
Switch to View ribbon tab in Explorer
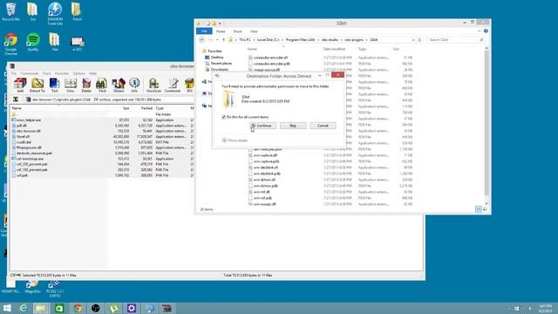coord(254,31)
